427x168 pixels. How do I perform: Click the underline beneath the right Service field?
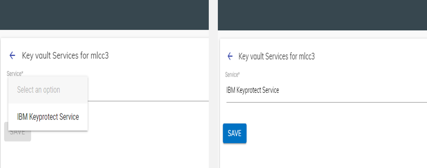(325, 102)
